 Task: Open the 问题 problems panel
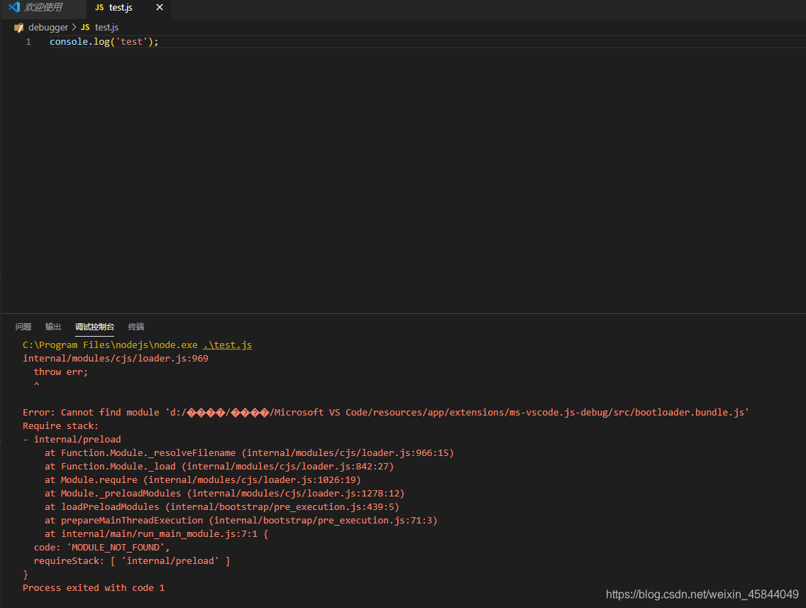click(23, 327)
